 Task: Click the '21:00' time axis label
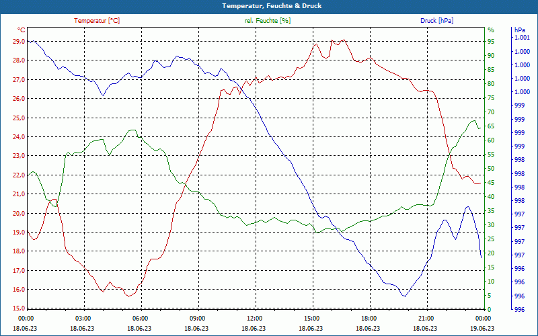coord(426,318)
